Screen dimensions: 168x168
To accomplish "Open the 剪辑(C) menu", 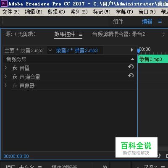I will pos(56,12).
